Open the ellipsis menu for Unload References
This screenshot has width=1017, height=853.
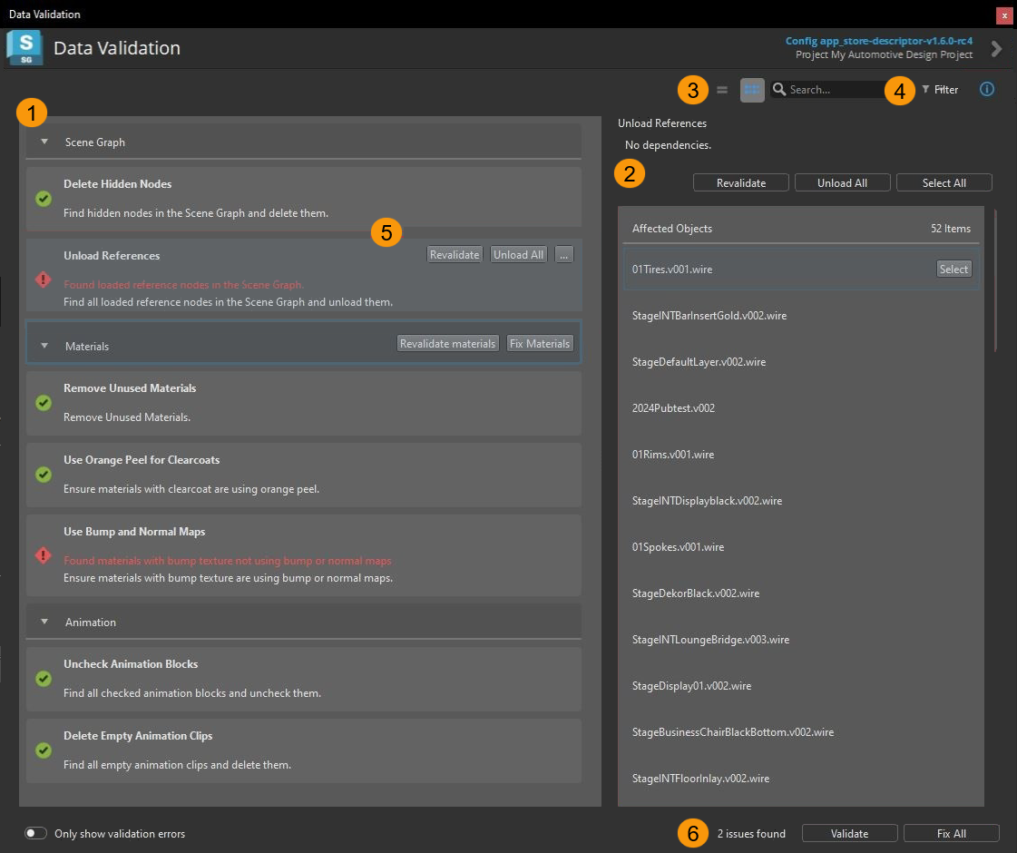[x=563, y=254]
